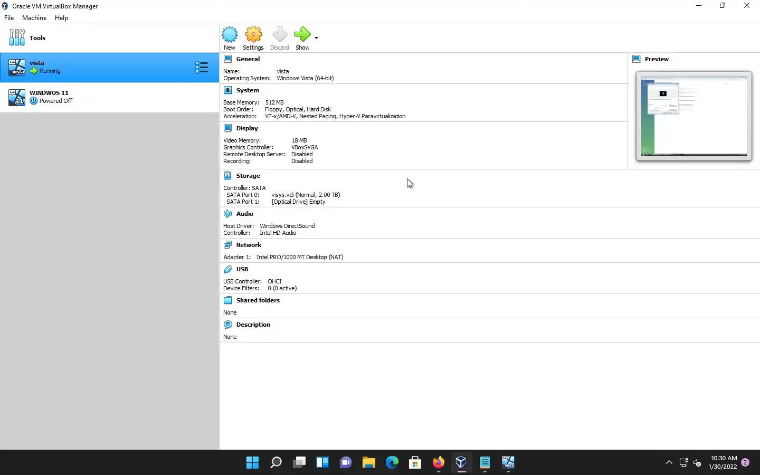Open Settings gear in the toolbar
Screen dimensions: 760x475
coord(253,34)
